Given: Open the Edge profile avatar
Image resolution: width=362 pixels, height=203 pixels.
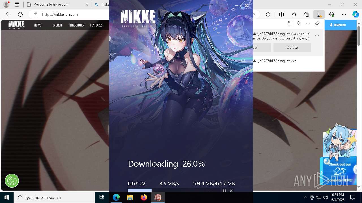Looking at the screenshot, I should point(6,5).
